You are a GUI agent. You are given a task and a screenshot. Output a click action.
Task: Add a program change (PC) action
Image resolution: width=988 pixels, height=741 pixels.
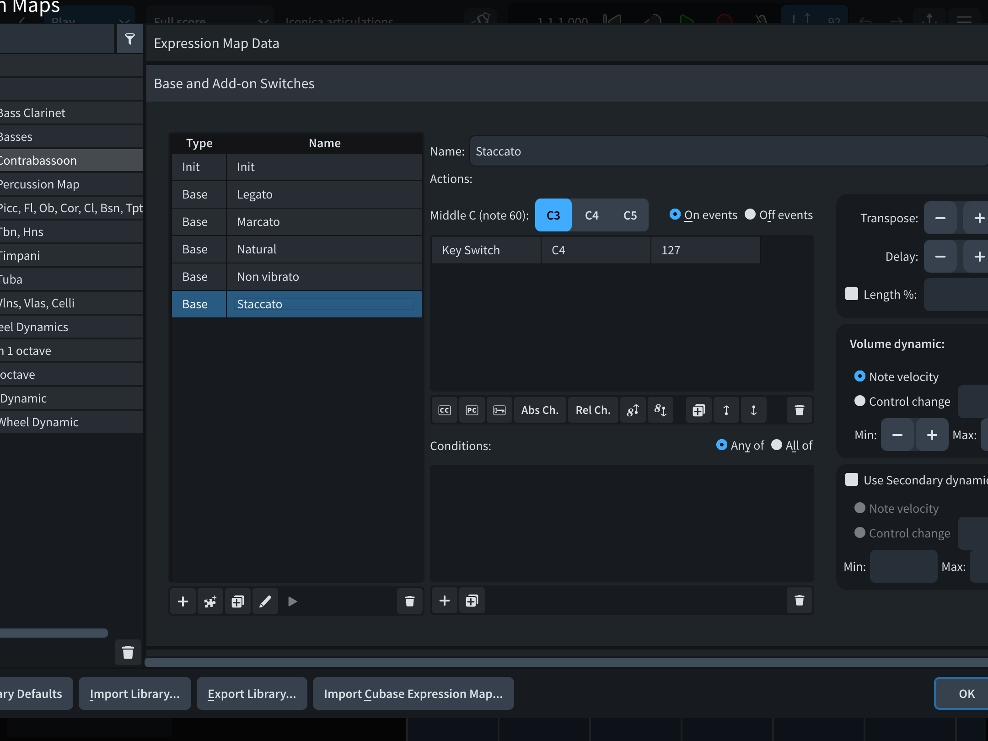point(472,410)
